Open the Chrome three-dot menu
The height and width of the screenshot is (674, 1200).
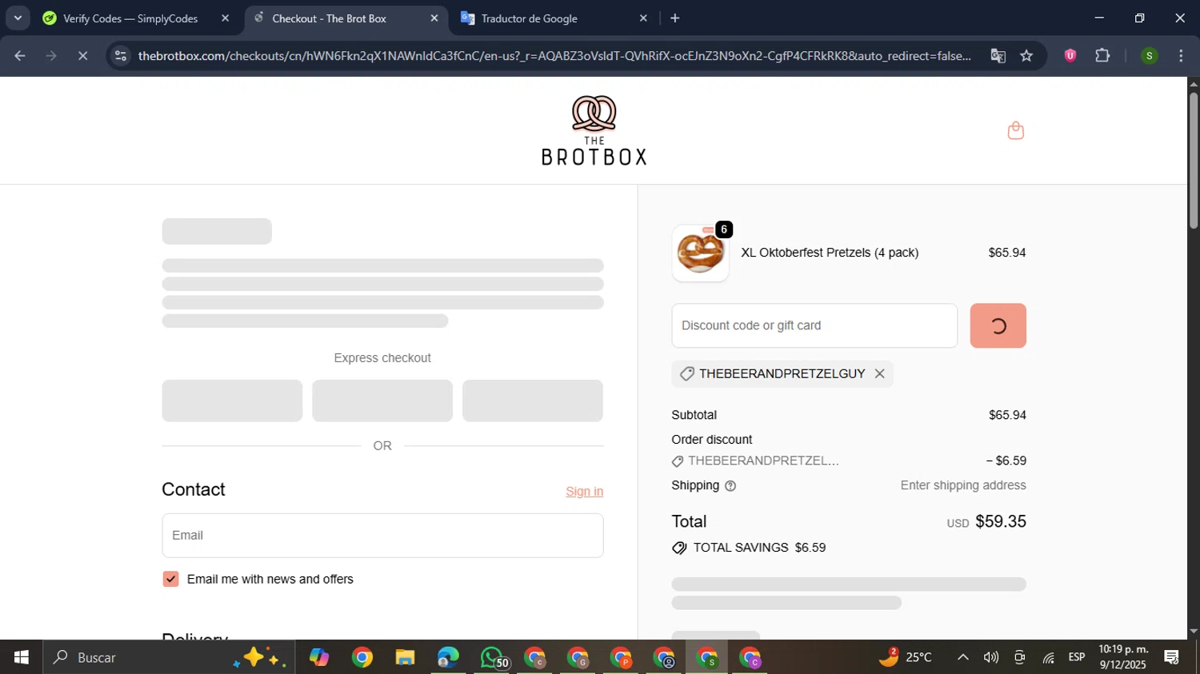[x=1181, y=56]
